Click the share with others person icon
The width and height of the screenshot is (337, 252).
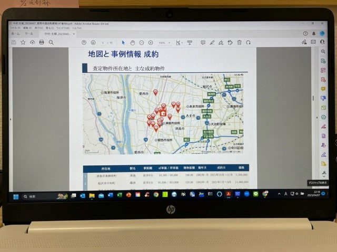point(322,42)
